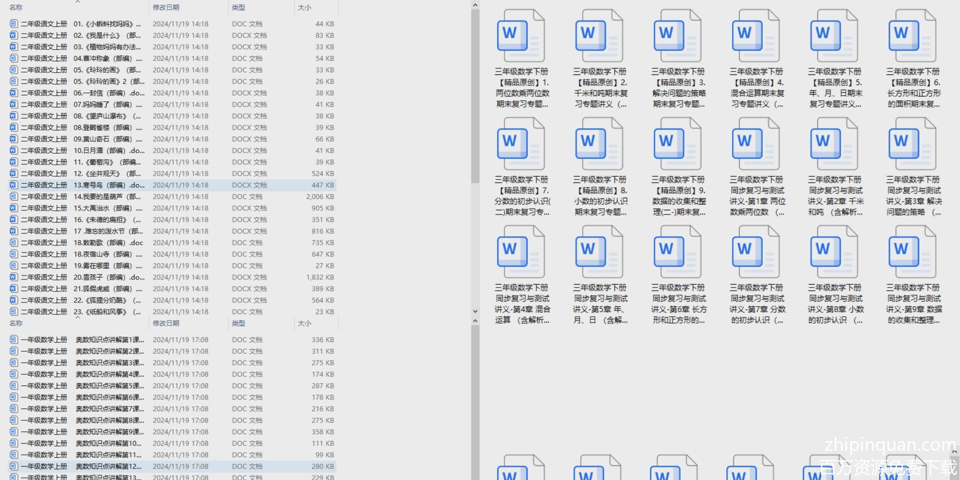The image size is (960, 480).
Task: Toggle sort chevron above 名称 in 二年级语文 list
Action: tap(78, 2)
